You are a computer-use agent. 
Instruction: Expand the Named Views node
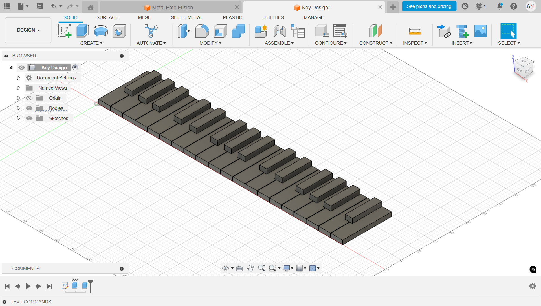tap(18, 88)
